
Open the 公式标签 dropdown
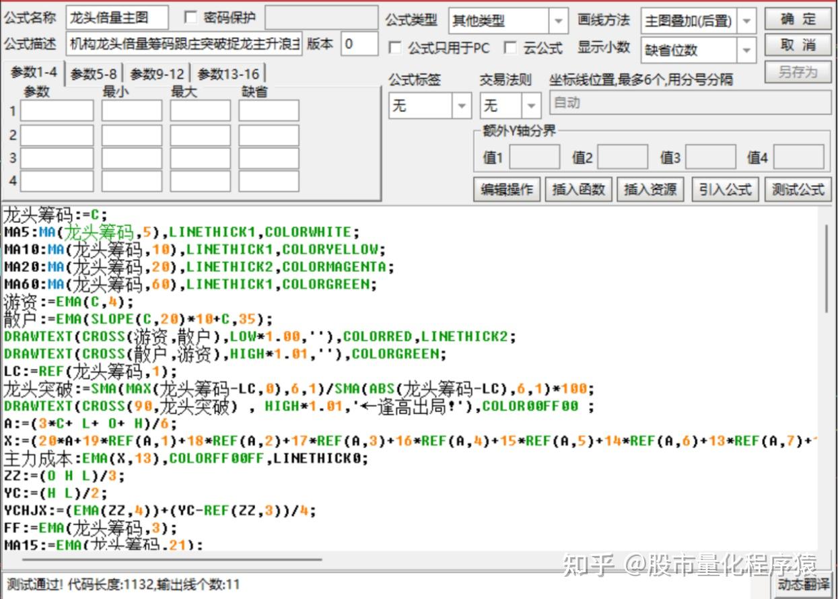(x=460, y=106)
